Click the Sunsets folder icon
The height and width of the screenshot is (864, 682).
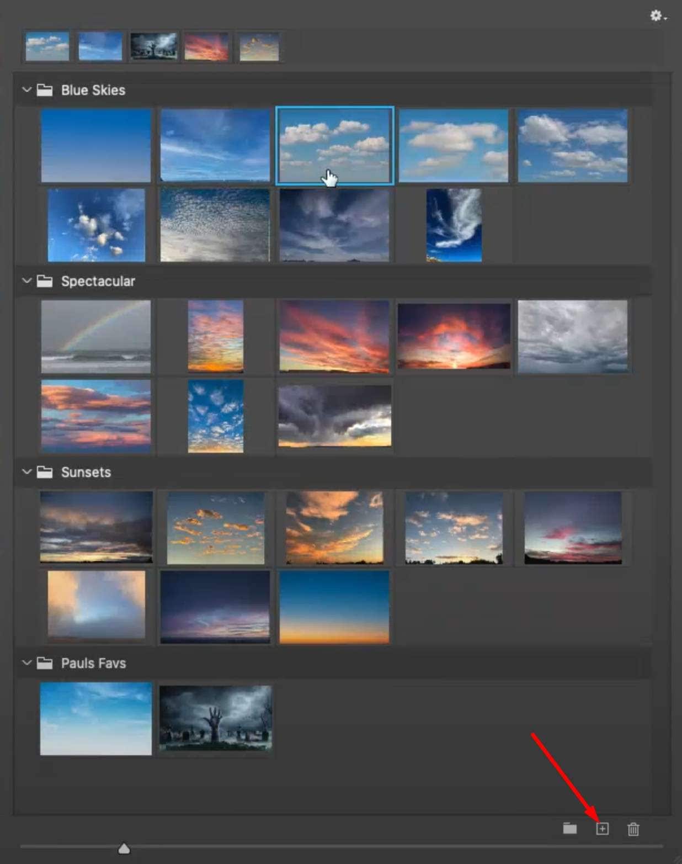pos(45,472)
